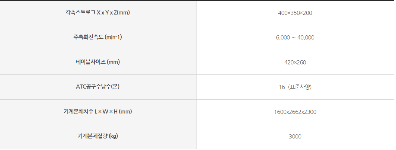Select the ATC공구수납수(본) label

click(x=98, y=87)
